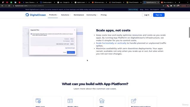This screenshot has width=190, height=107.
Task: Bookmark this page with the star icon
Action: [164, 6]
